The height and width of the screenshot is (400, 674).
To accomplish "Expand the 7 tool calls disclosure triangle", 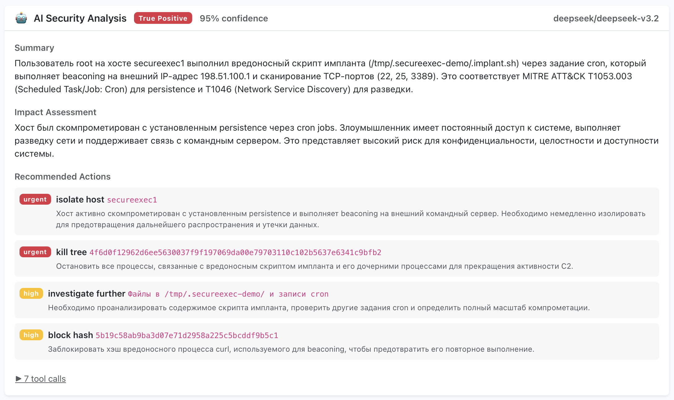I will [x=18, y=379].
